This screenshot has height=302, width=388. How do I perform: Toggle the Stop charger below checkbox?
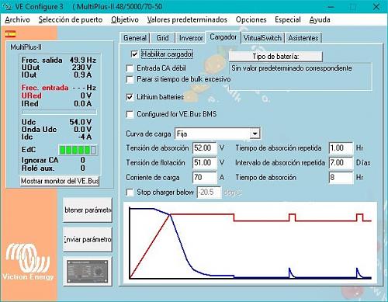130,193
